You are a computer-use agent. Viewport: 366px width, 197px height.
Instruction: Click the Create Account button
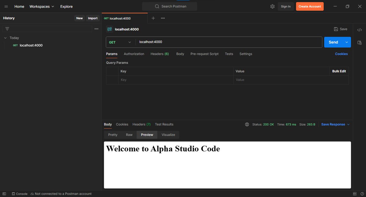click(310, 6)
